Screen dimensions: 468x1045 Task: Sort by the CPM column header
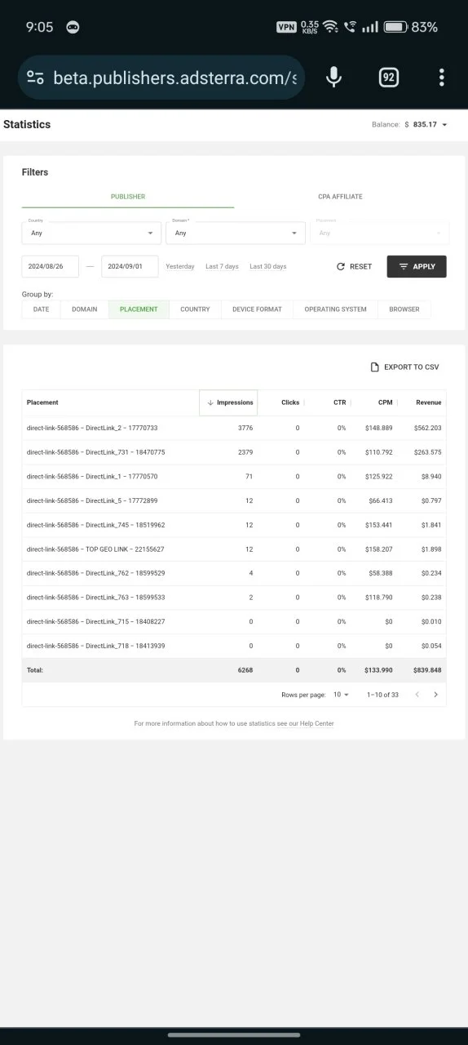[x=386, y=402]
